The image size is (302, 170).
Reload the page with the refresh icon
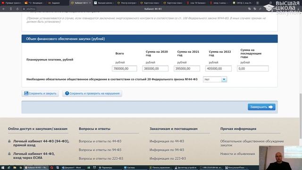coord(17,9)
